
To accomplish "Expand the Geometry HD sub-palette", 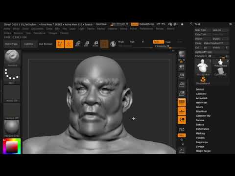I will (203, 116).
